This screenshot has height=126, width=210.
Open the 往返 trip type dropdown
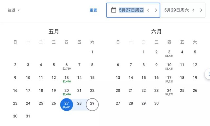pos(14,10)
